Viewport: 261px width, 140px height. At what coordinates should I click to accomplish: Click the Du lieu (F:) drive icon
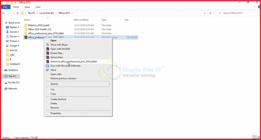pos(6,83)
